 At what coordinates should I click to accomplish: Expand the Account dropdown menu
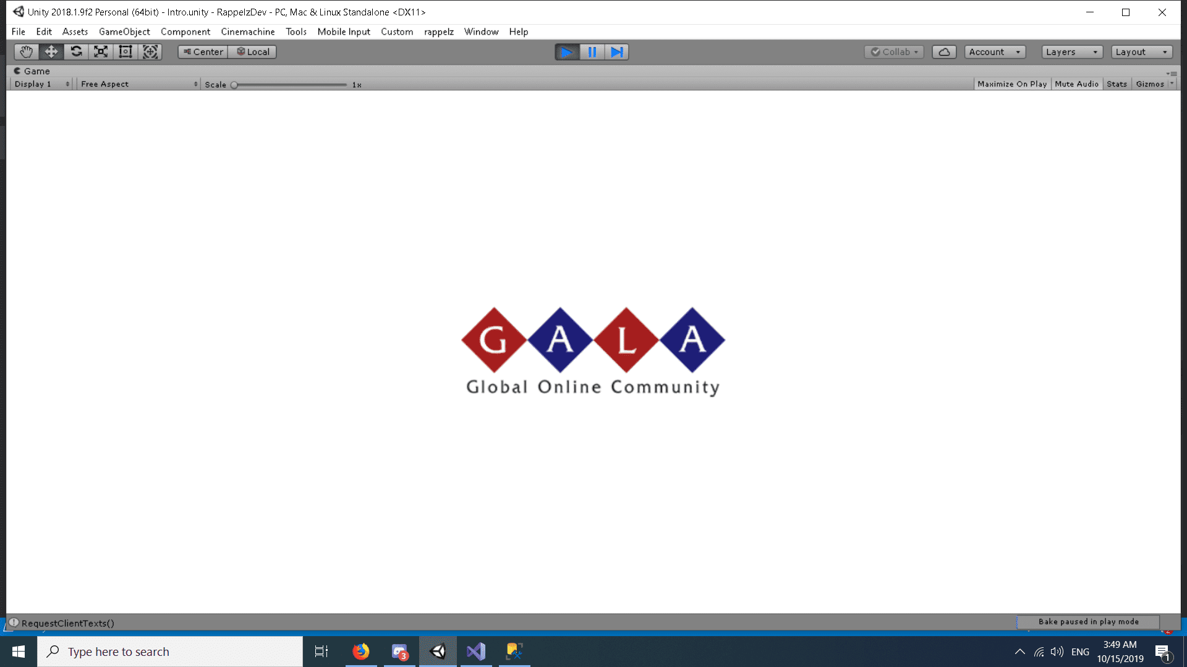click(x=993, y=51)
